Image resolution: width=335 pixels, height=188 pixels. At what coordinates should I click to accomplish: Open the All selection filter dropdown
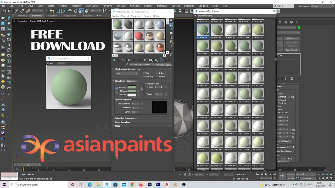coord(37,11)
